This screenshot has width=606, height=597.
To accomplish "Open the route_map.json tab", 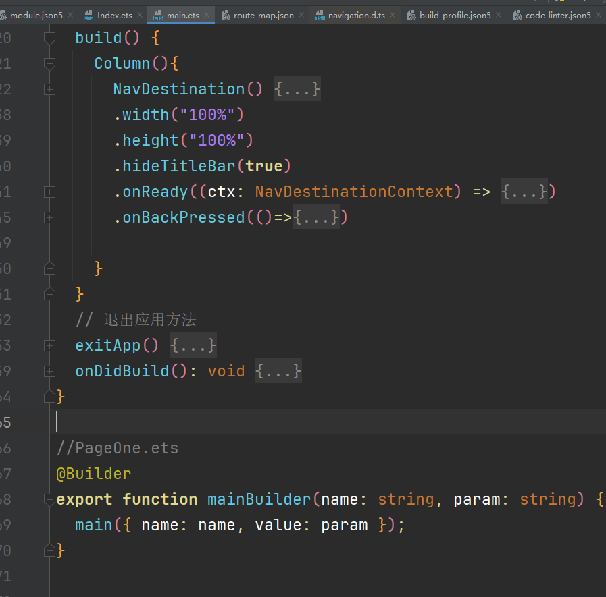I will [263, 15].
